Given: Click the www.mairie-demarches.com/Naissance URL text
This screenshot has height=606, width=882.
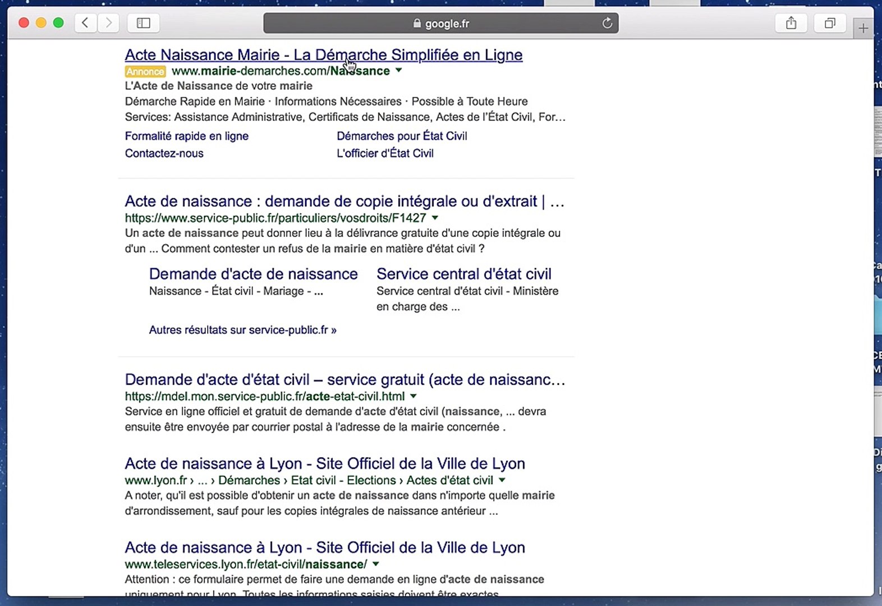Looking at the screenshot, I should (x=281, y=71).
